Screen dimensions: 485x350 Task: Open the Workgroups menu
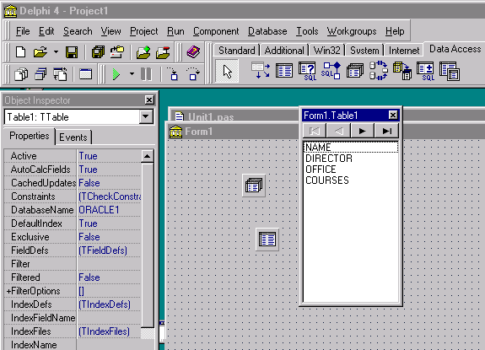(352, 31)
